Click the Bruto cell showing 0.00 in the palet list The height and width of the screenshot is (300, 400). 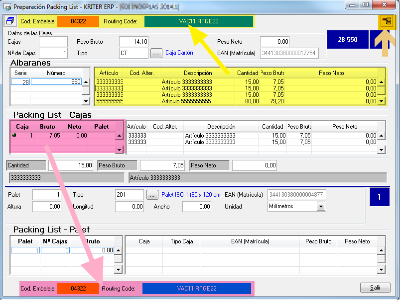[x=92, y=250]
